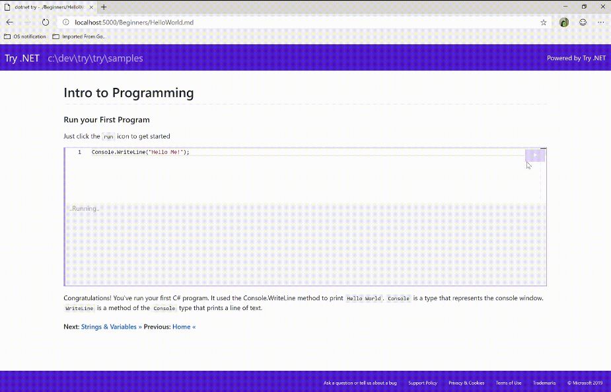Click the Intro to Programming heading
The height and width of the screenshot is (392, 611).
click(x=129, y=93)
